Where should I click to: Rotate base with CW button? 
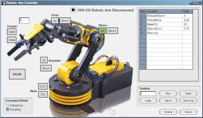click(43, 95)
